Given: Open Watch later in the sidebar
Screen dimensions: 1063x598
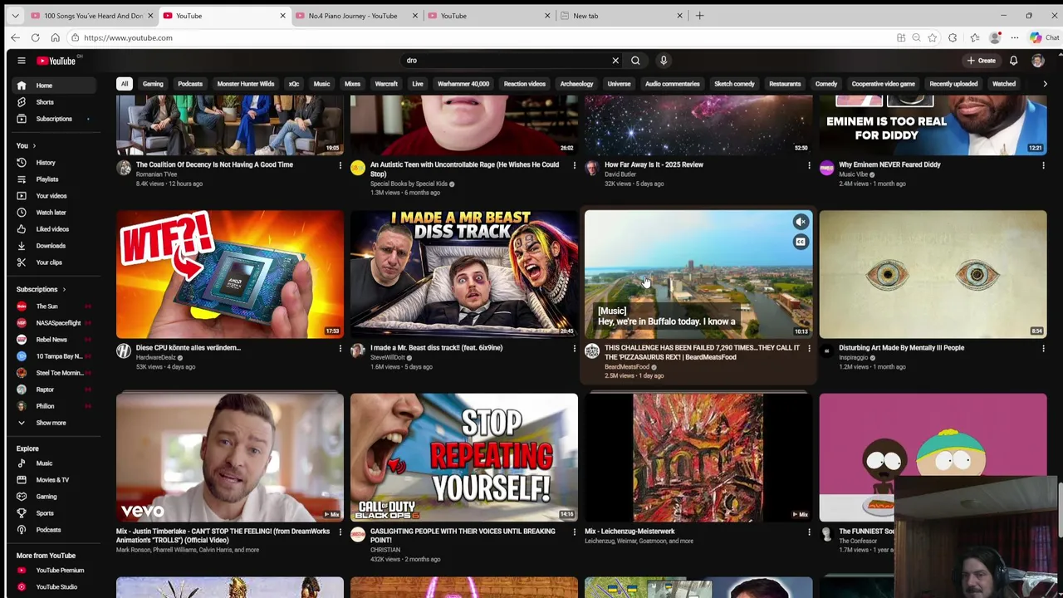Looking at the screenshot, I should click(50, 213).
